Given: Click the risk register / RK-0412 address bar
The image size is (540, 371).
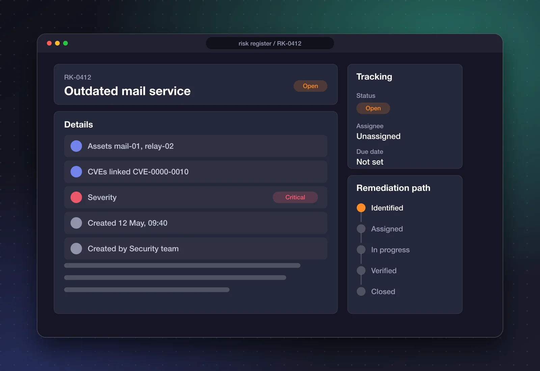Looking at the screenshot, I should pos(270,43).
